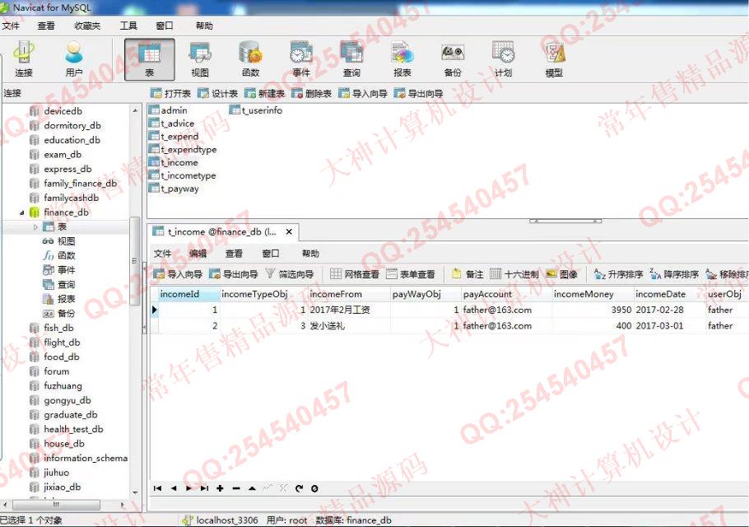Open the 事件 events toolbar icon
This screenshot has height=527, width=749.
click(x=301, y=59)
